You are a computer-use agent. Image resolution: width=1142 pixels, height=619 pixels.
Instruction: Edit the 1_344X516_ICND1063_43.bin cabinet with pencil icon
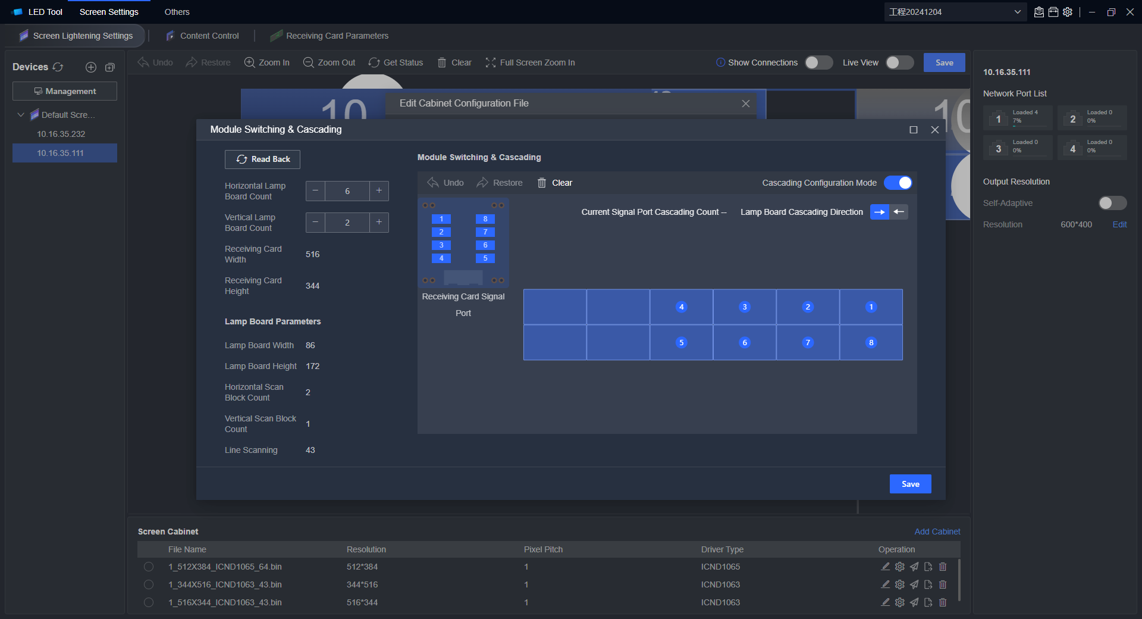click(885, 584)
